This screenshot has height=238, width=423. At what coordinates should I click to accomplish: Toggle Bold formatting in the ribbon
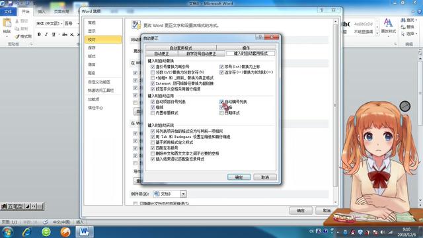click(x=39, y=34)
